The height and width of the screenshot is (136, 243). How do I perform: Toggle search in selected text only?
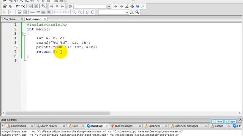pyautogui.click(x=132, y=6)
